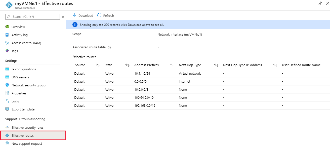
Task: Sort by Next Hop Type column arrows
Action: 216,65
